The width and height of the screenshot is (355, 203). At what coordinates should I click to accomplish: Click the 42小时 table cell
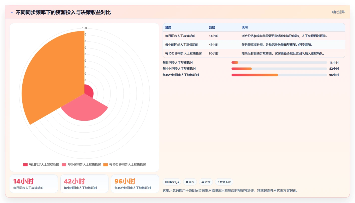(x=214, y=45)
